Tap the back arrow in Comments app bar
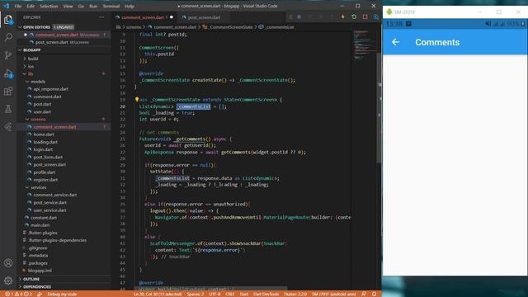Image resolution: width=528 pixels, height=297 pixels. pyautogui.click(x=396, y=42)
